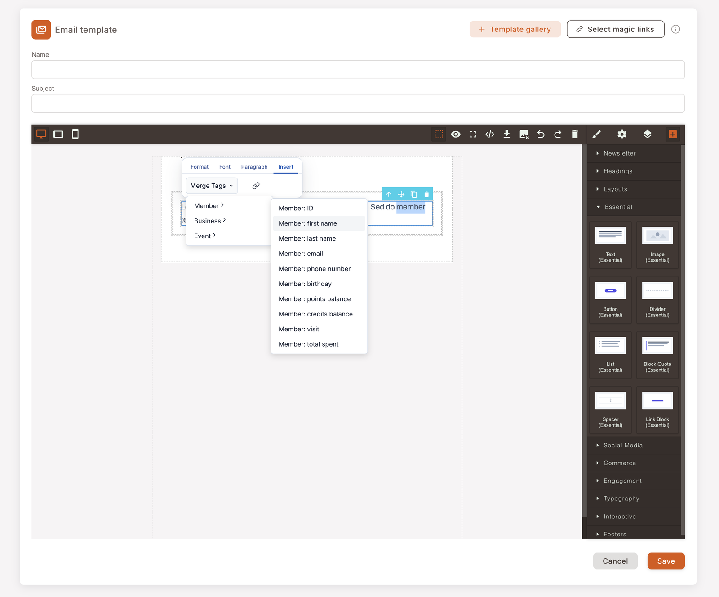Expand the Event submenu
This screenshot has width=719, height=597.
pyautogui.click(x=229, y=236)
